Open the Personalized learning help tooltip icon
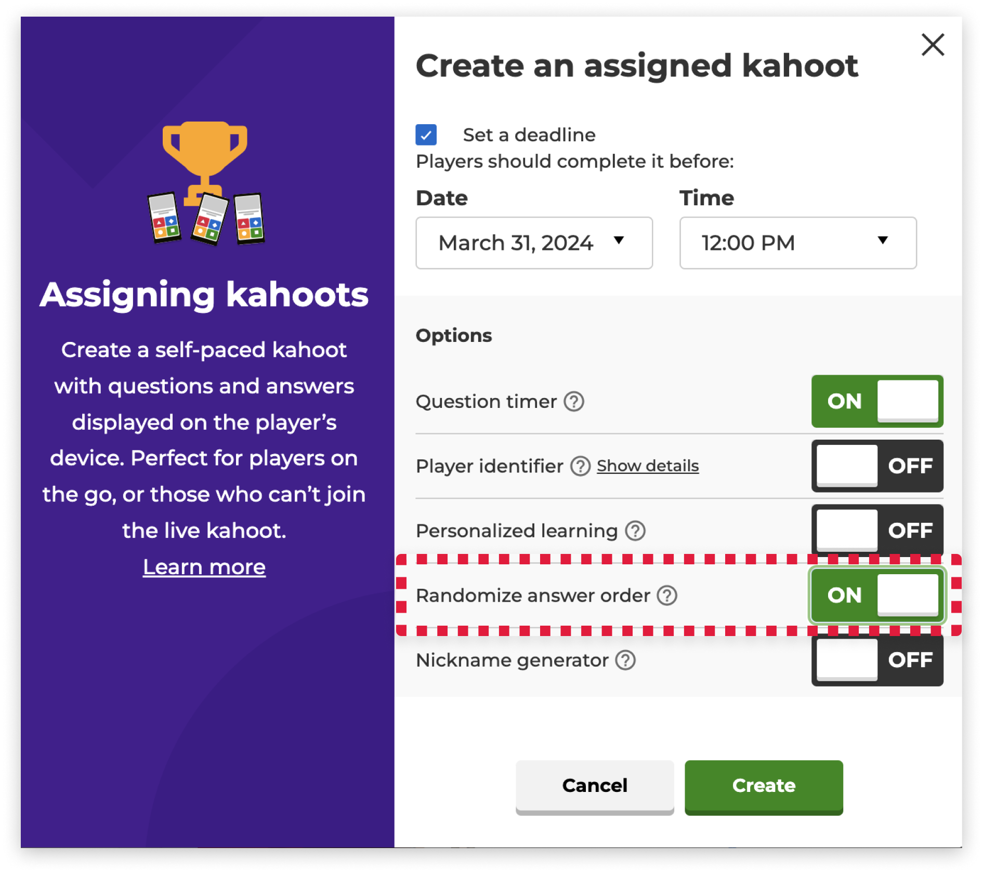The height and width of the screenshot is (873, 983). coord(635,531)
